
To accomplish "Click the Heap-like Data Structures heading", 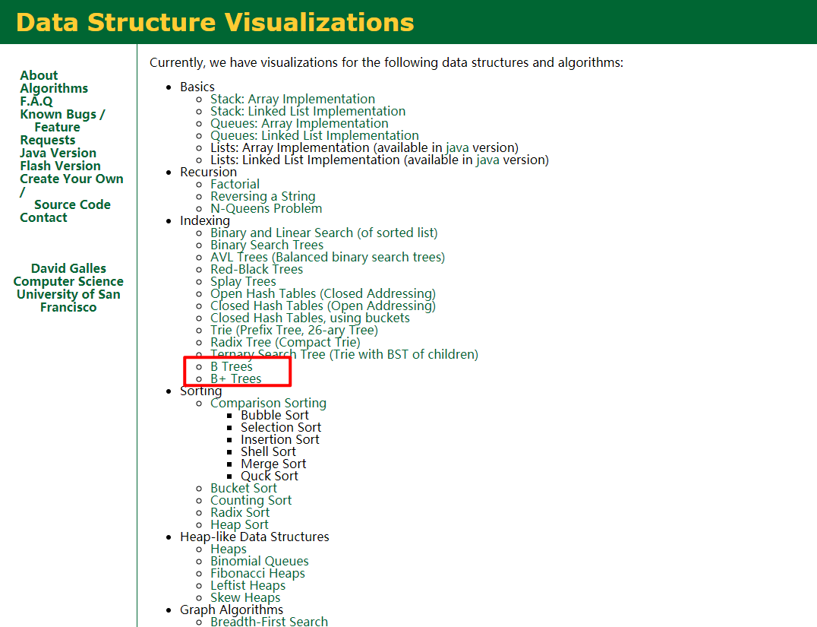I will 254,537.
